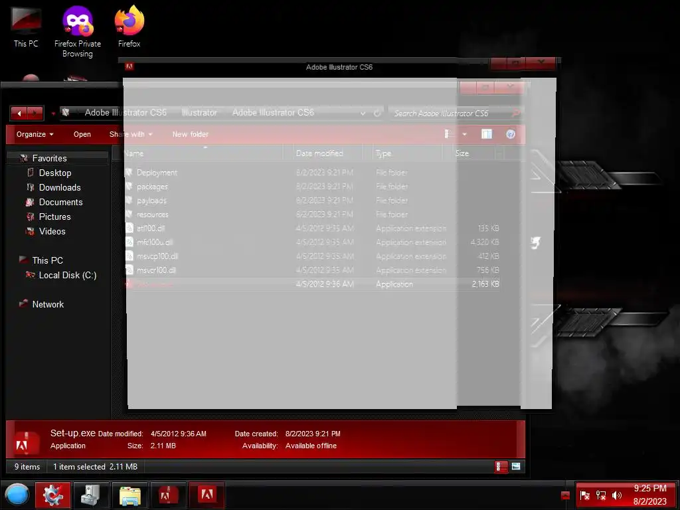Open Desktop in Favorites
Screen dimensions: 680x510
54,173
